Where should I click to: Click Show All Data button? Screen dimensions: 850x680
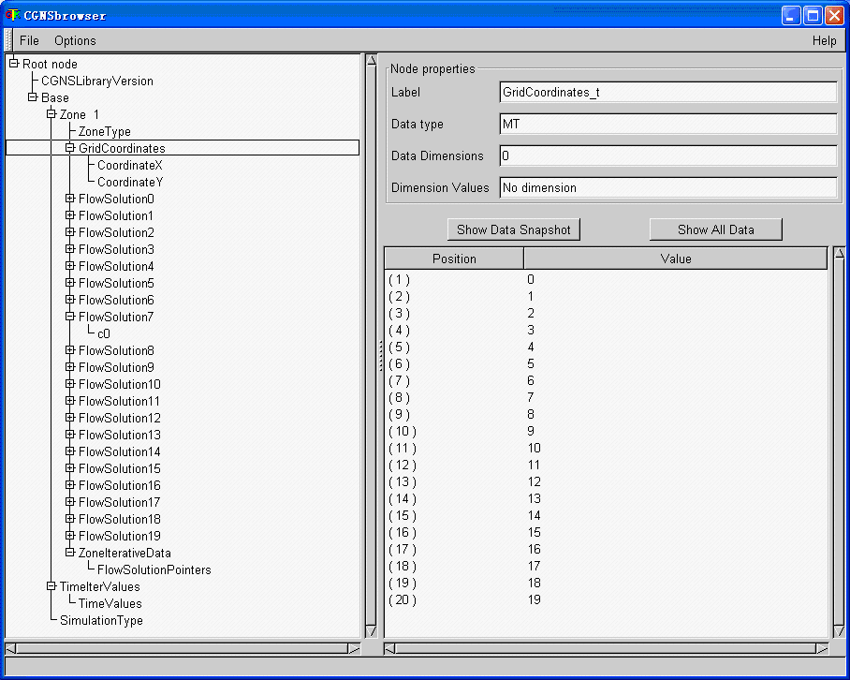(x=715, y=229)
